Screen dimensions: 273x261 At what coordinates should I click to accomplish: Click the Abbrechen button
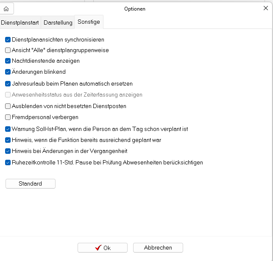pos(158,247)
